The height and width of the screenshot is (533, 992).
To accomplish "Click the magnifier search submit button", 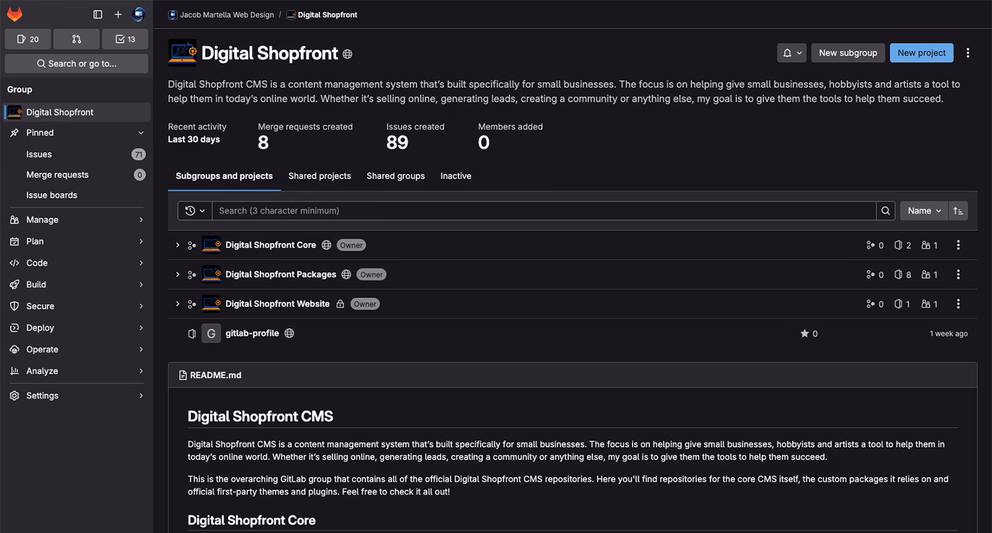I will click(886, 211).
